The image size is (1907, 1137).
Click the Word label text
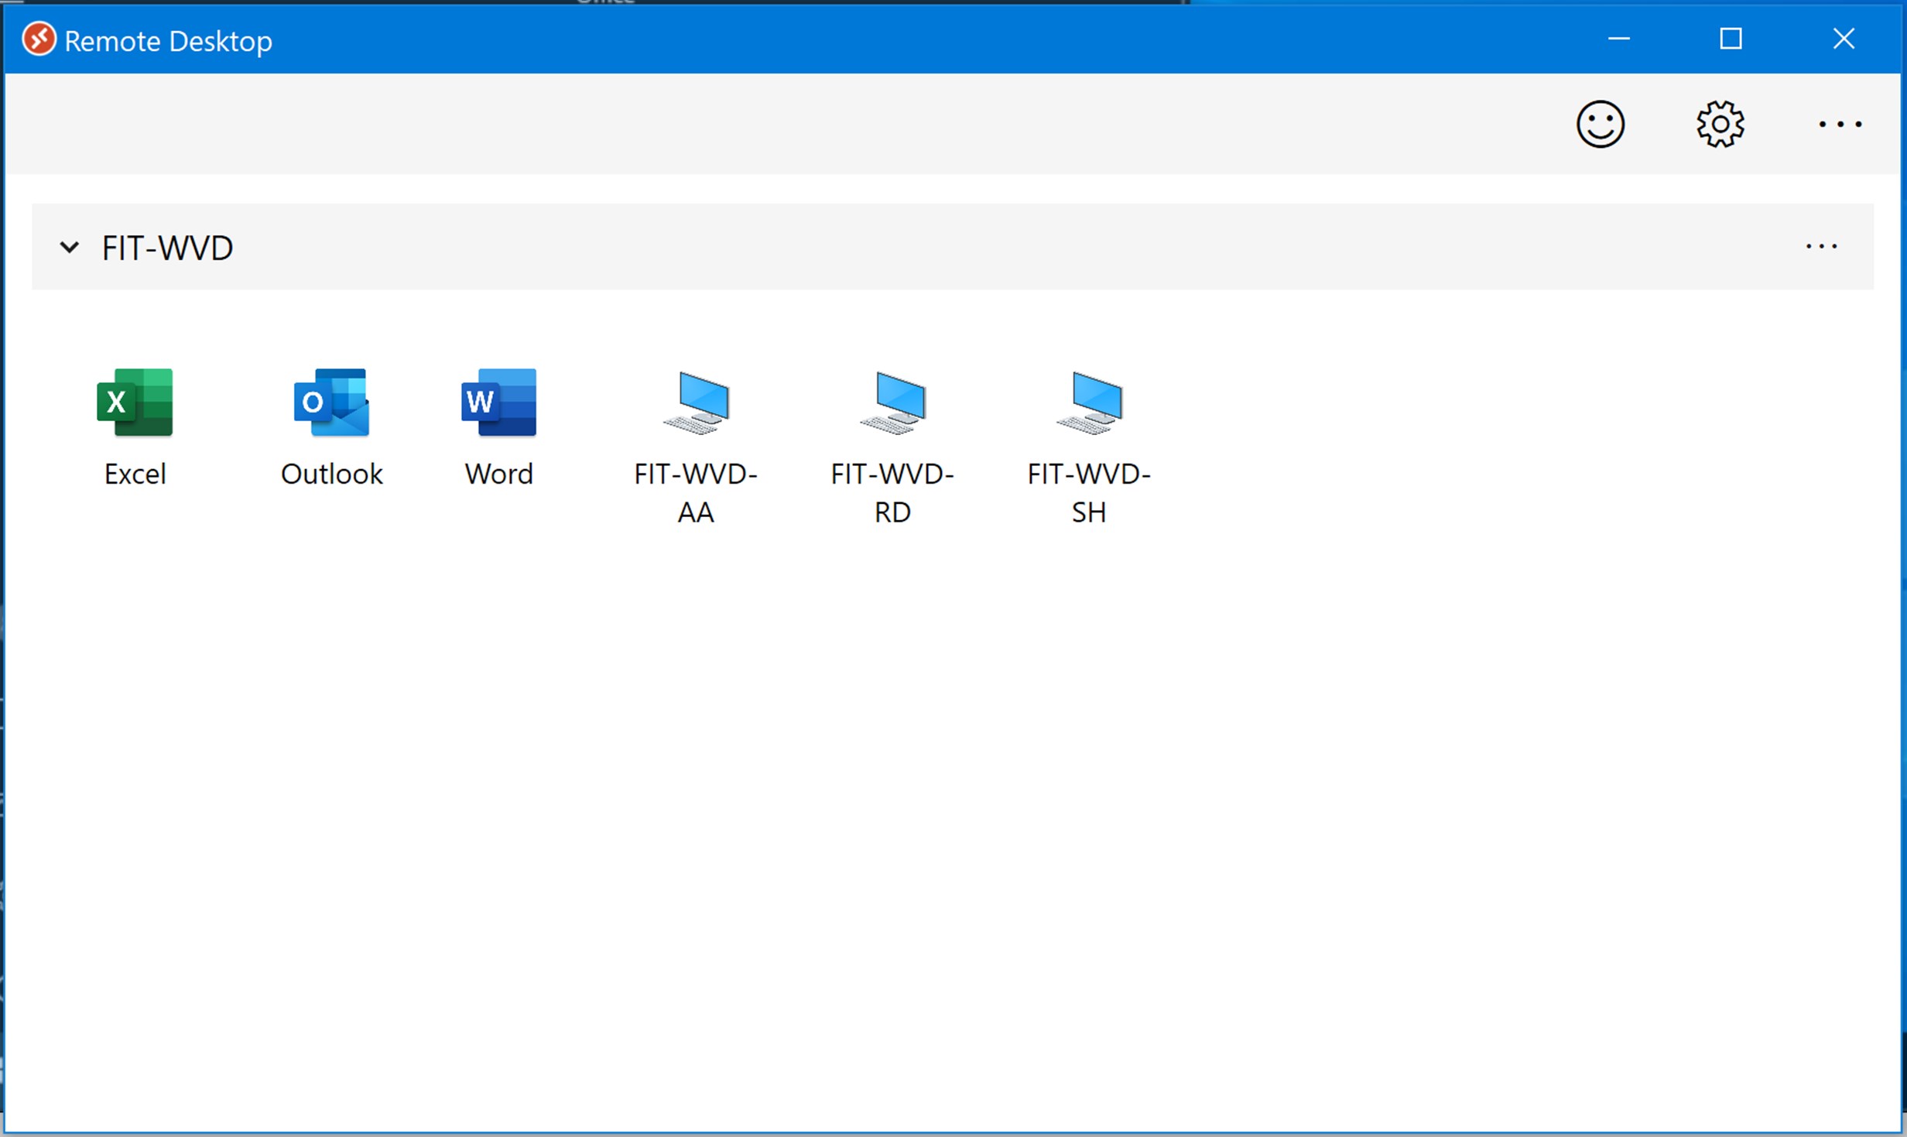click(x=499, y=474)
